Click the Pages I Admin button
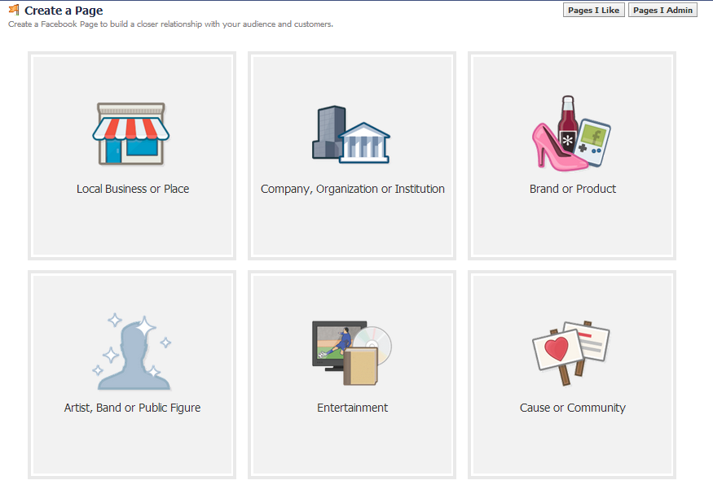This screenshot has height=489, width=713. pos(662,10)
